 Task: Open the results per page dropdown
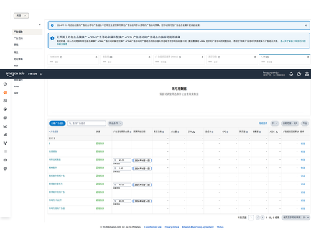coord(295,218)
